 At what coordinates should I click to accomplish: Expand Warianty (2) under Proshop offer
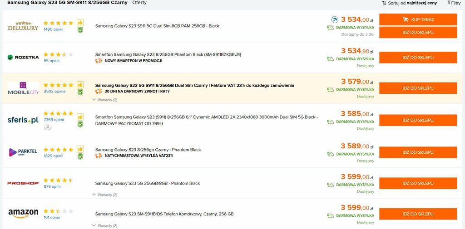pyautogui.click(x=105, y=195)
